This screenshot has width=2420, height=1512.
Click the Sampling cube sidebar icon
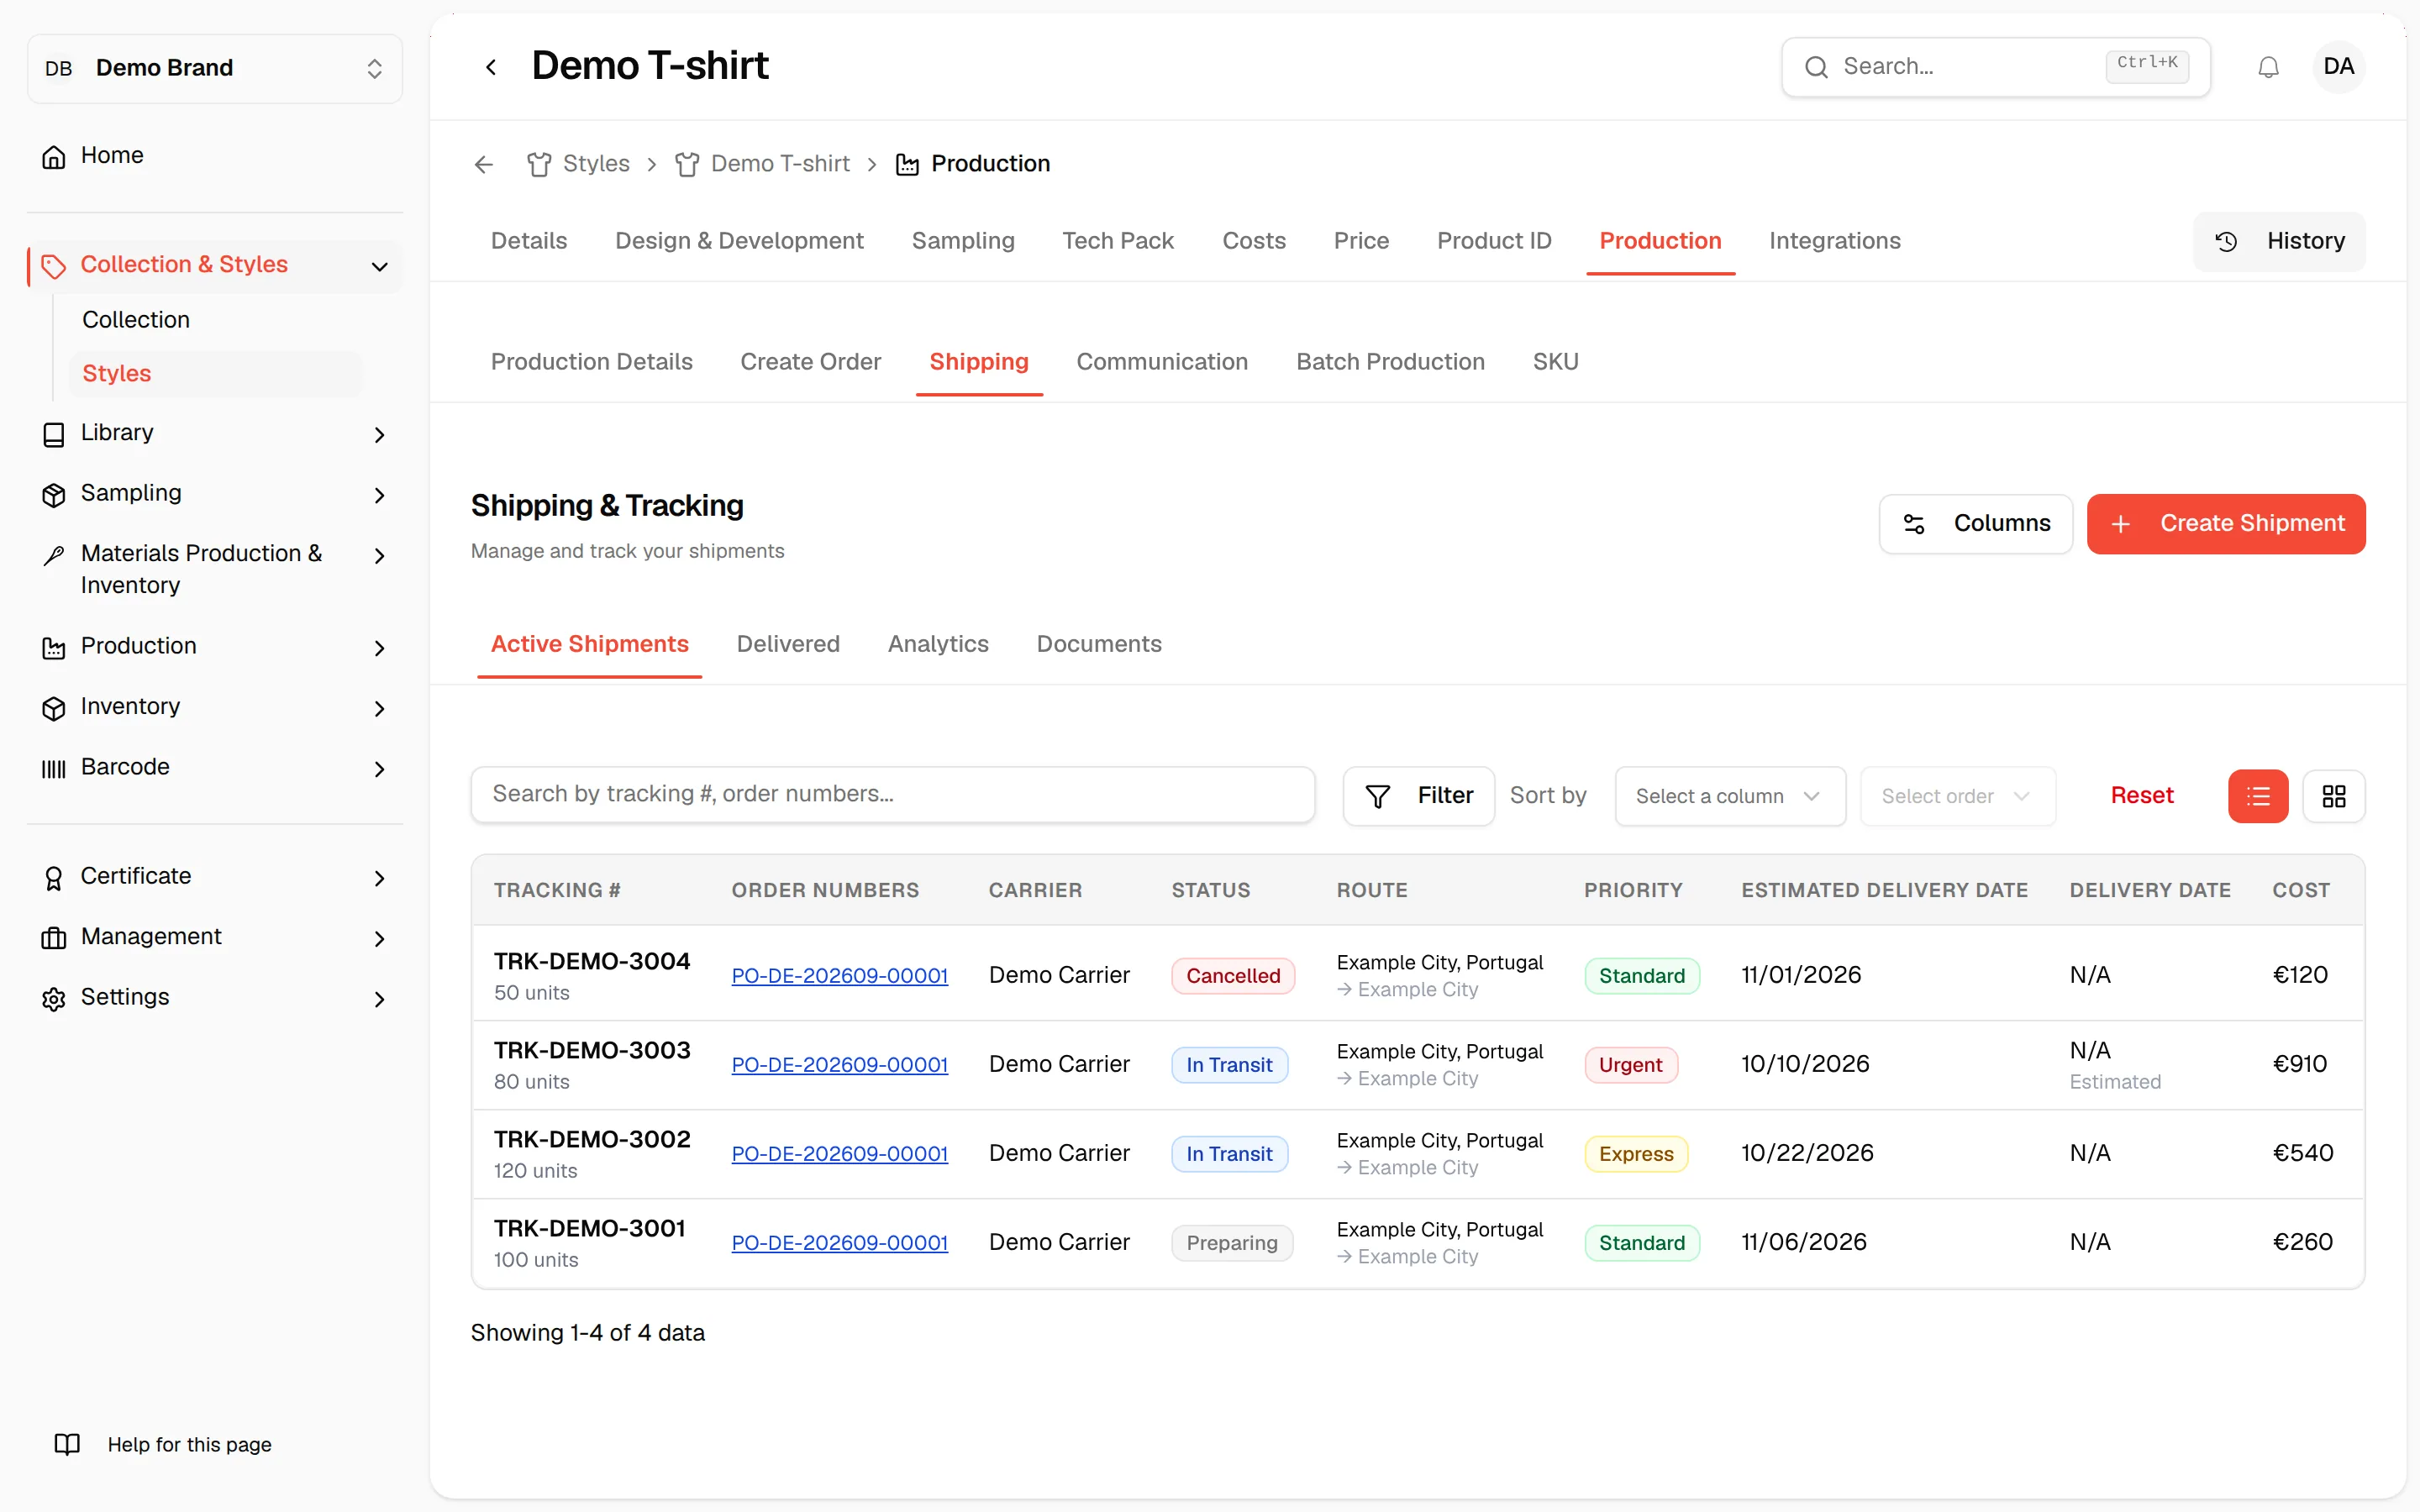(54, 494)
